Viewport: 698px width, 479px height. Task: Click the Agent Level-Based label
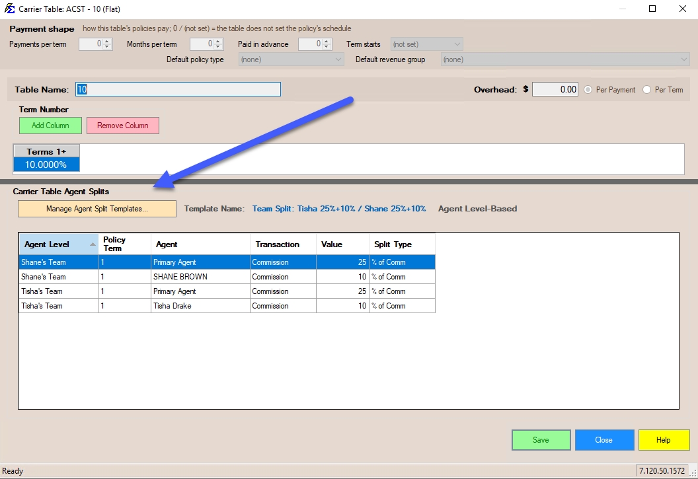pos(477,209)
